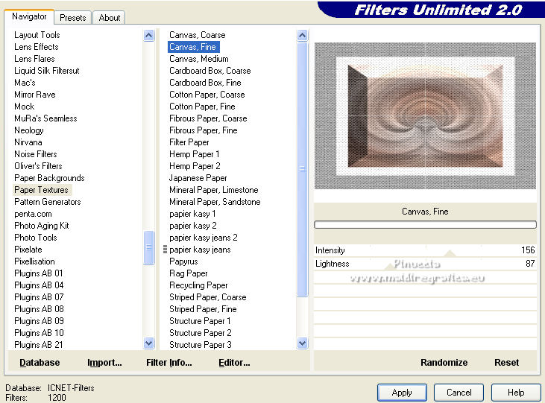The height and width of the screenshot is (403, 545).
Task: Click the Apply button
Action: (x=402, y=393)
